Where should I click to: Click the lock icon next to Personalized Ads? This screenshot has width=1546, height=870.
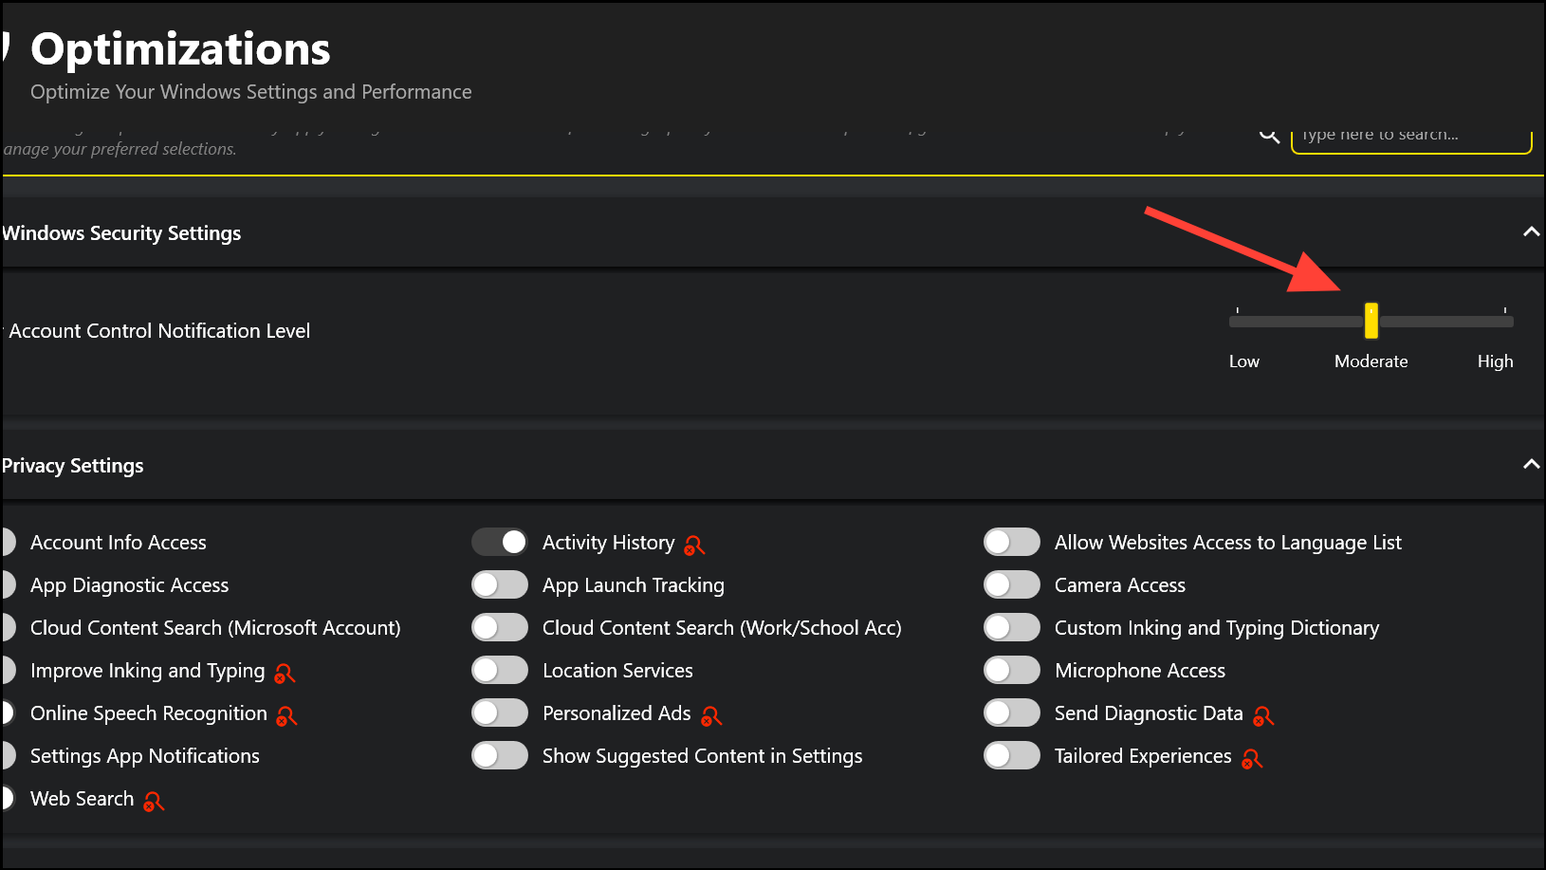(x=711, y=715)
